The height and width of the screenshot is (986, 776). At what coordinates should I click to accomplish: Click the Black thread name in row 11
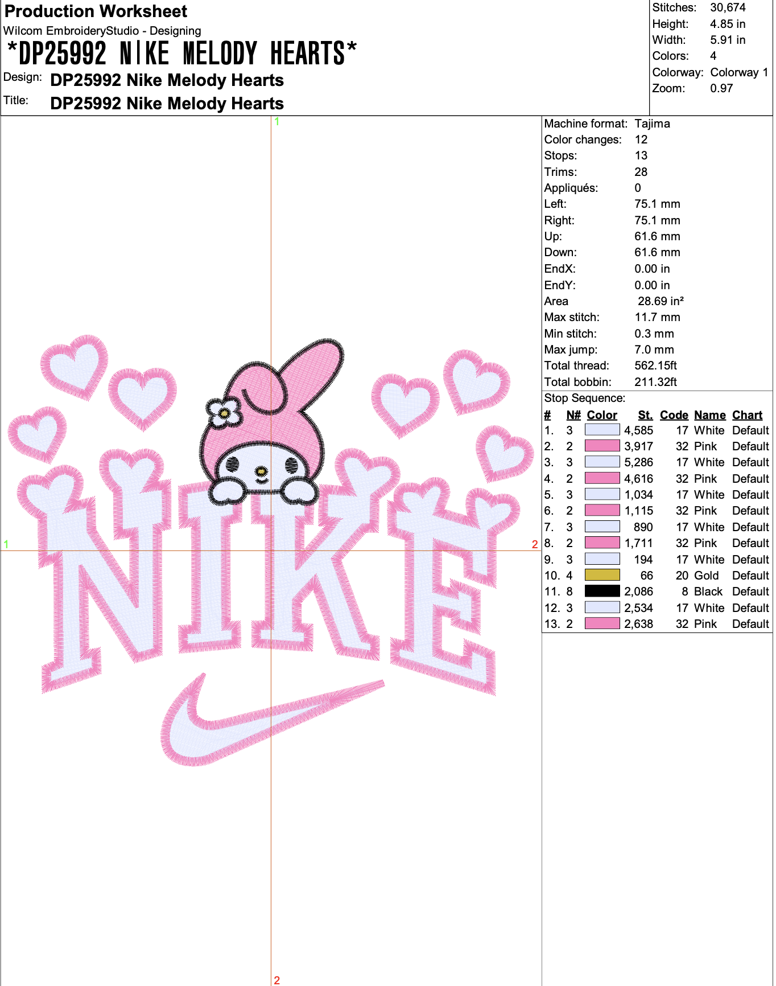tap(708, 591)
